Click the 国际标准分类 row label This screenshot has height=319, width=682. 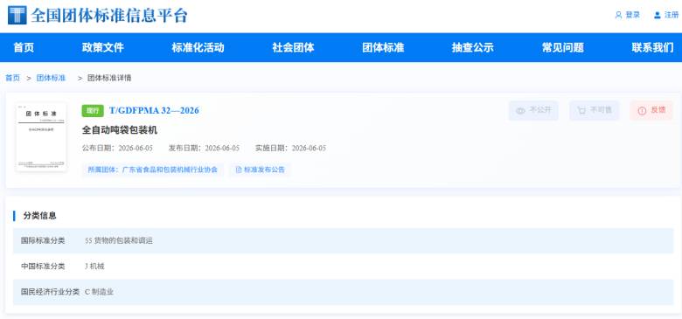(43, 240)
